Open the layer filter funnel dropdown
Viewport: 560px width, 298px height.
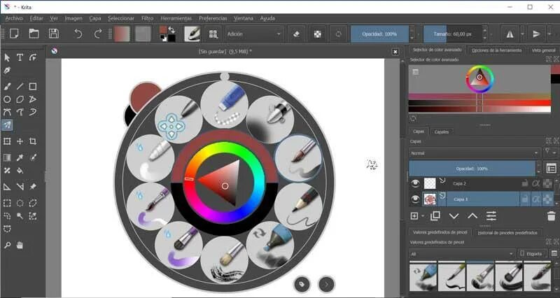549,152
